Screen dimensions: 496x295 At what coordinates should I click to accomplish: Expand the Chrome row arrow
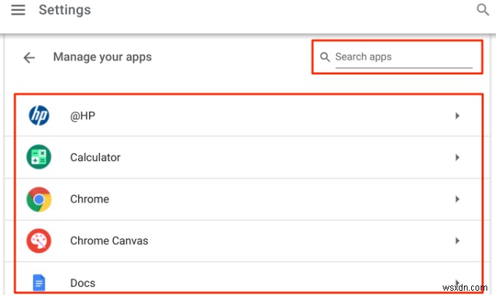[x=457, y=199]
